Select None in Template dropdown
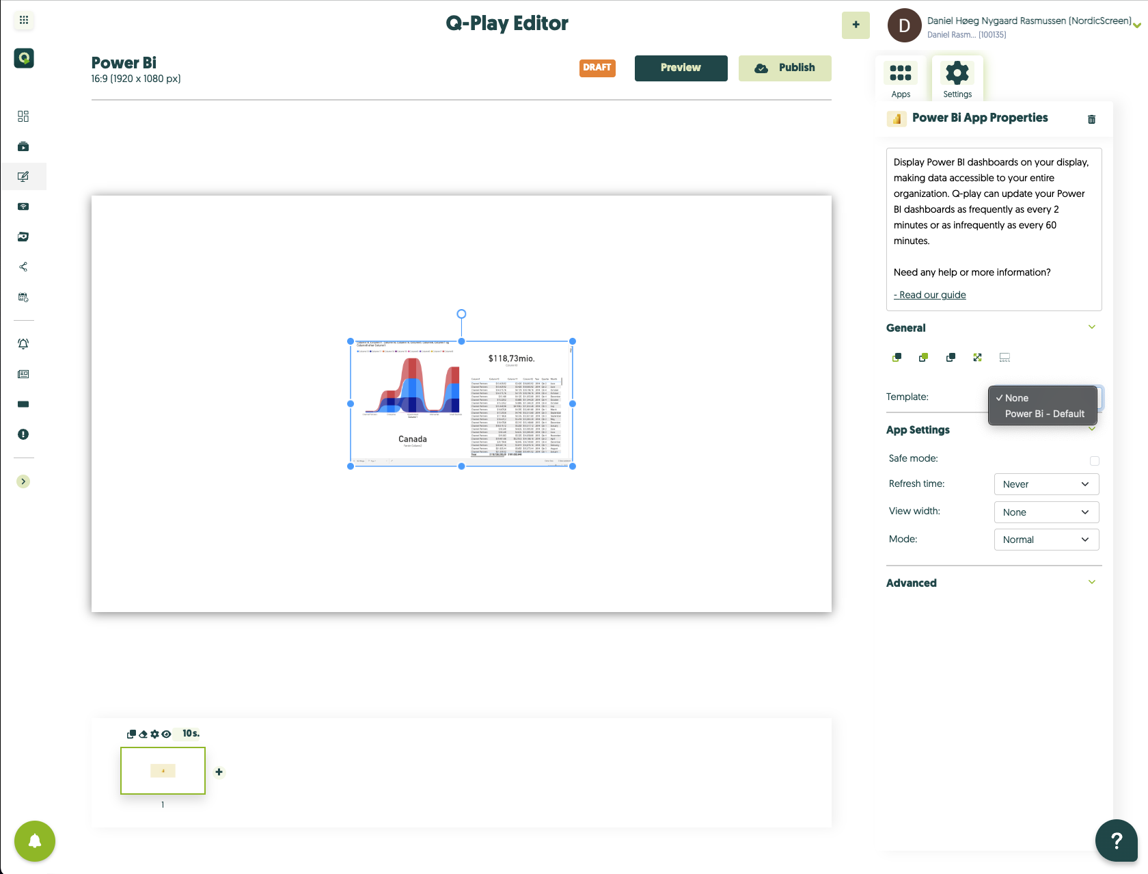This screenshot has height=874, width=1148. (1043, 398)
